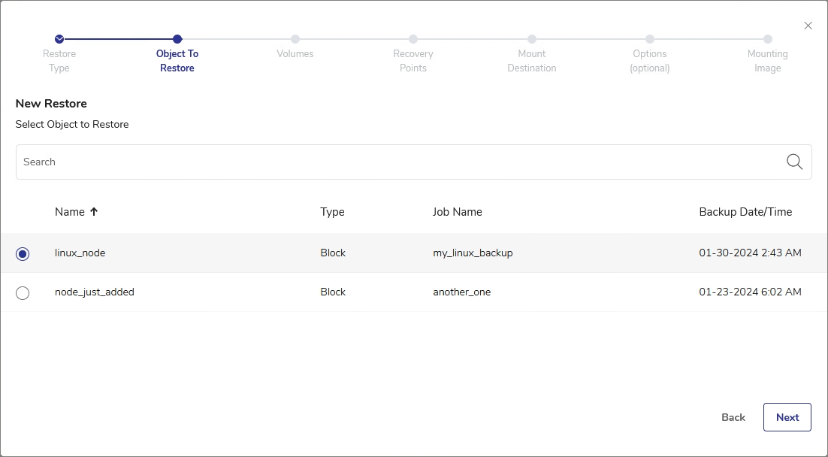Click the Mounting Image step dot
Viewport: 828px width, 457px height.
tap(768, 39)
